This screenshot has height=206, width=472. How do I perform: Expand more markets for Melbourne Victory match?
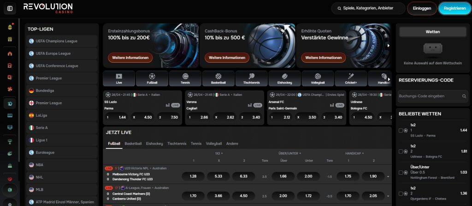388,177
